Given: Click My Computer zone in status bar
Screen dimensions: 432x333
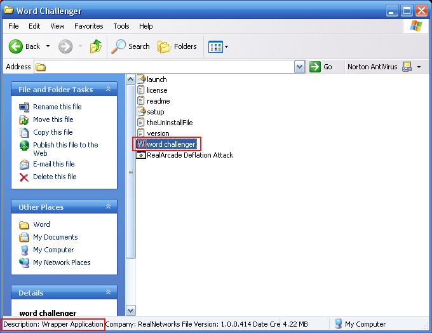Looking at the screenshot, I should coord(360,324).
